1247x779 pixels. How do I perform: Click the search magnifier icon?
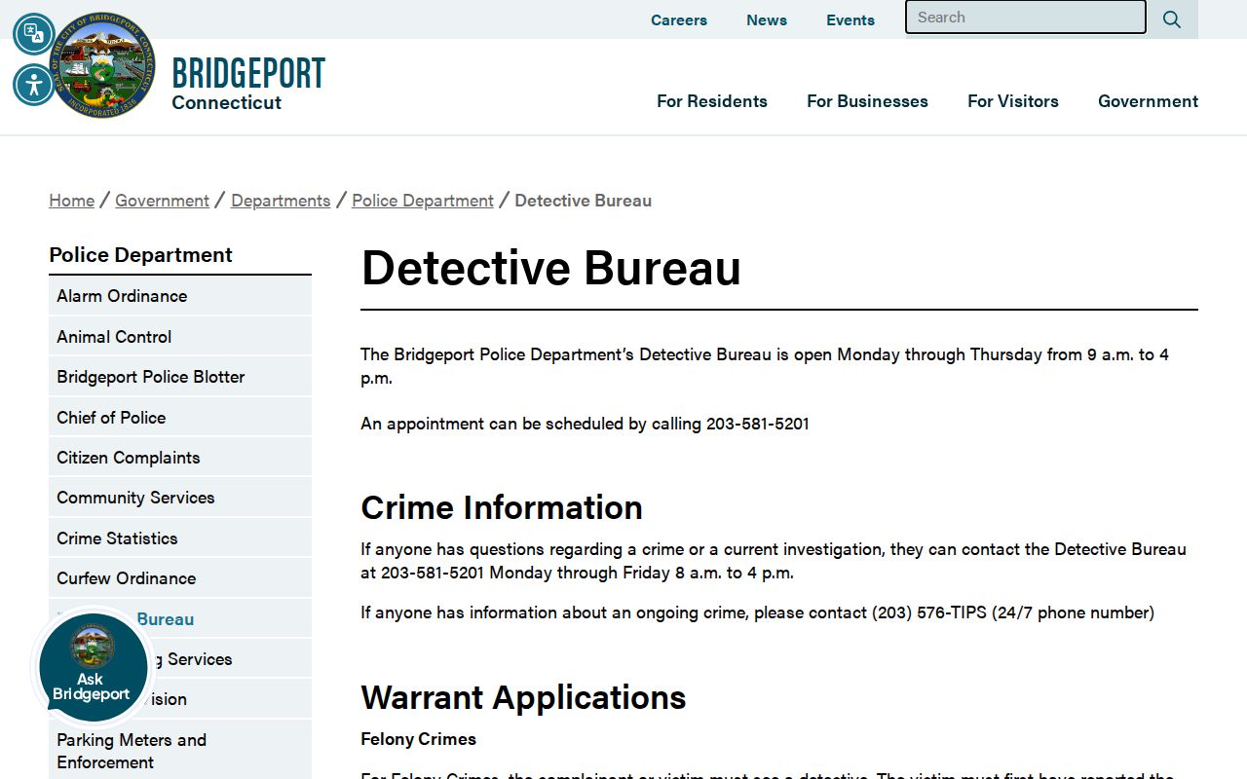coord(1172,19)
